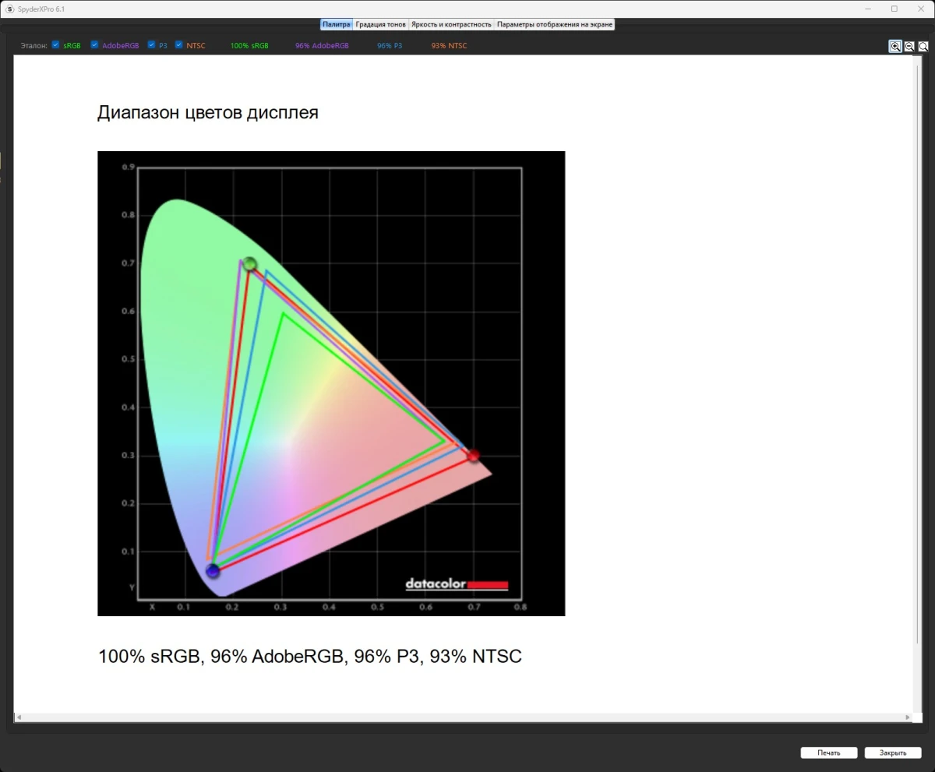
Task: Toggle the AdobeRGB reference checkbox
Action: 94,45
